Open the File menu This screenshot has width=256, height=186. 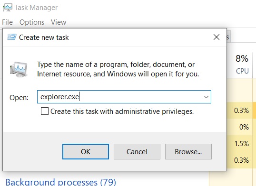tap(7, 22)
